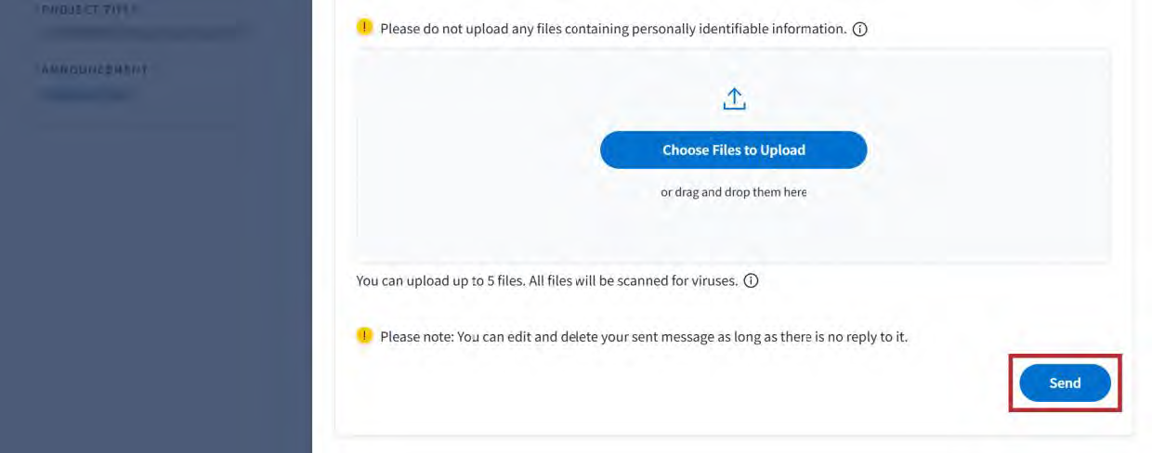
Task: Click info icon next to virus scan note
Action: click(751, 280)
